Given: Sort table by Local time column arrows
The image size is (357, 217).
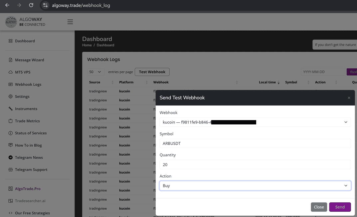Looking at the screenshot, I should click(x=278, y=82).
